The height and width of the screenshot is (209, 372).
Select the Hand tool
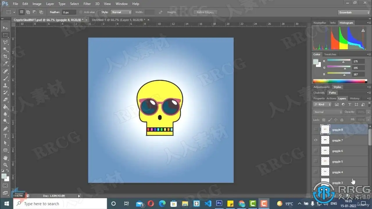[5, 158]
